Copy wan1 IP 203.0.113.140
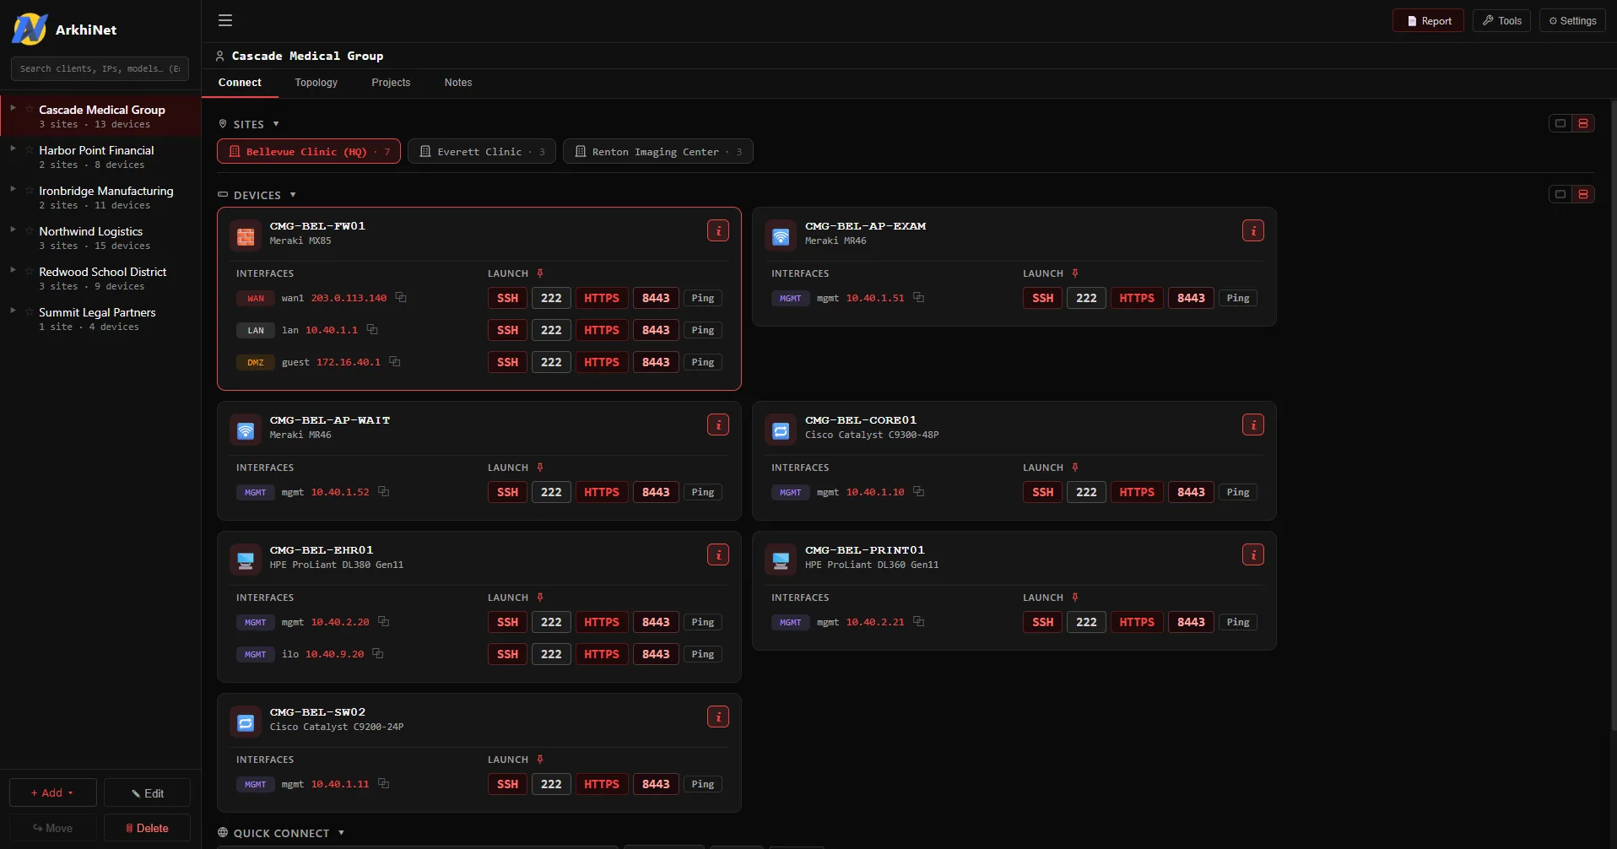 click(401, 297)
